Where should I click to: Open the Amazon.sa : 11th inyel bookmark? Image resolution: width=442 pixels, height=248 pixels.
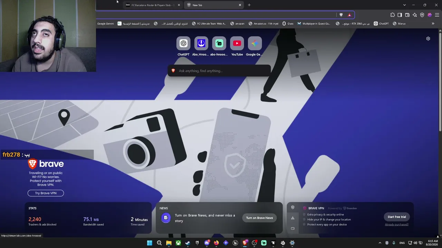coord(263,24)
